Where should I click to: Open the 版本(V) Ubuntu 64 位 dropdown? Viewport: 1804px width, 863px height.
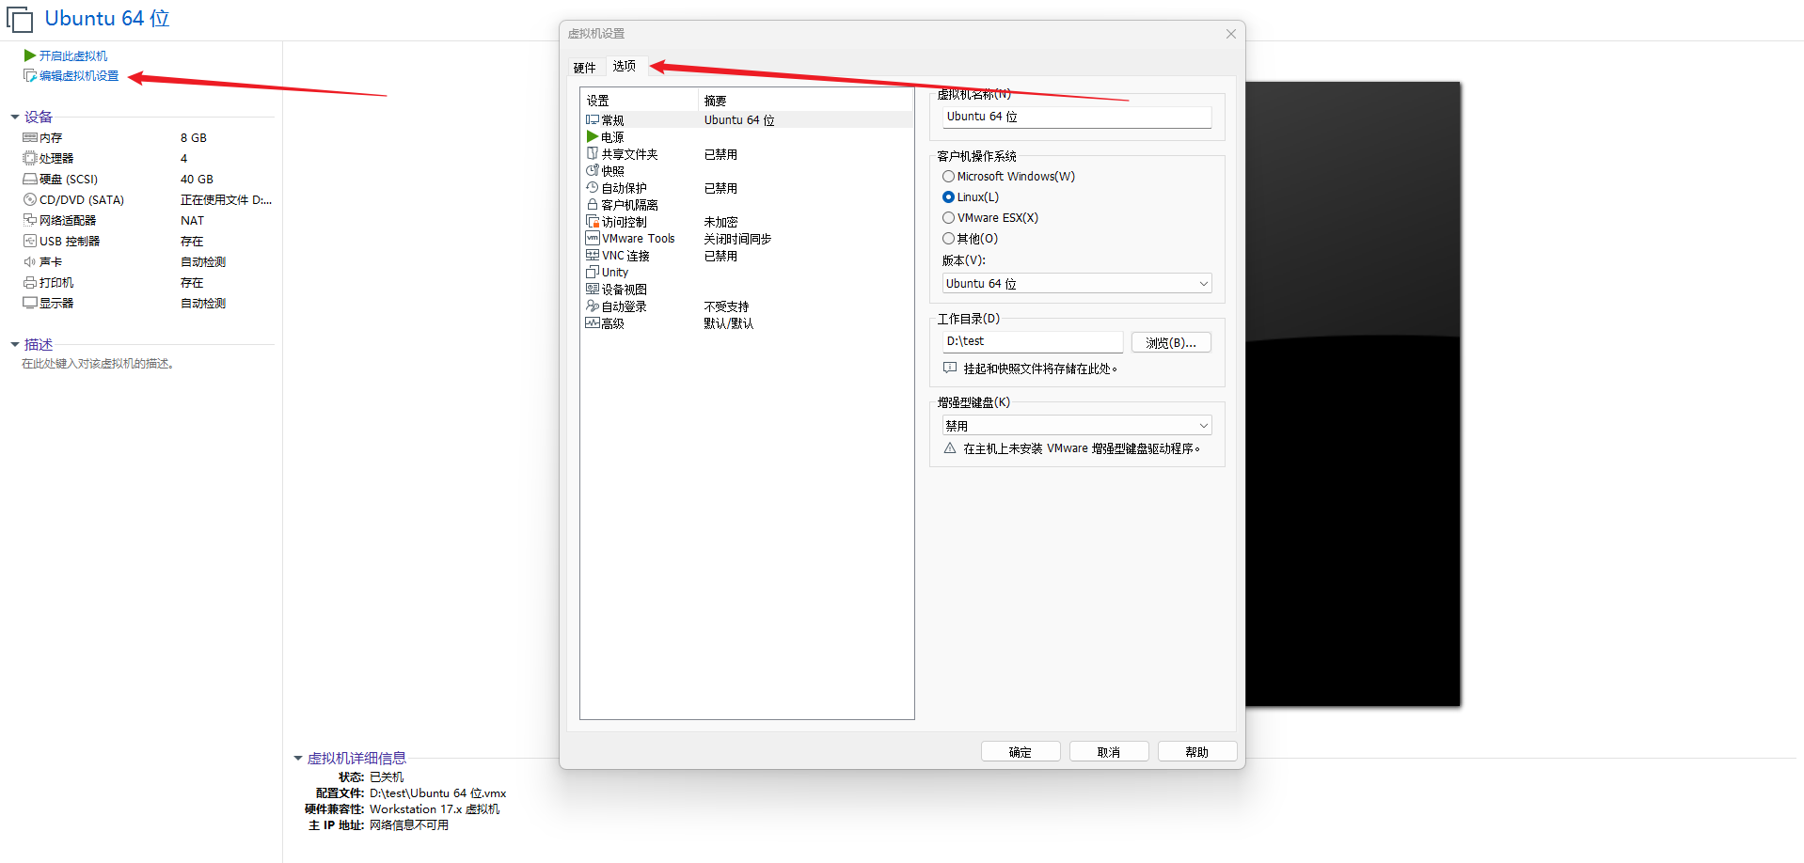pos(1077,284)
